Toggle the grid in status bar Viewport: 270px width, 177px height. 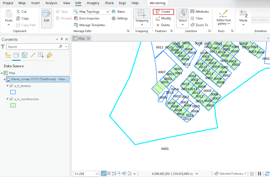coord(109,173)
